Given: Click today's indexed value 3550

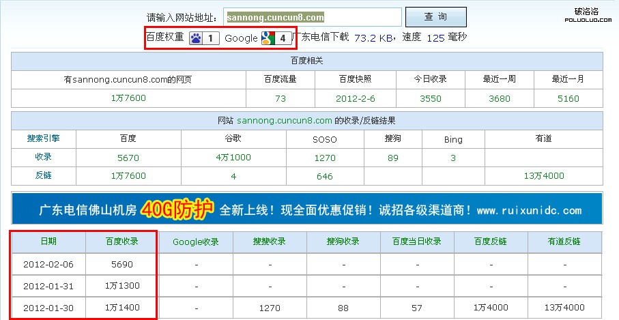Looking at the screenshot, I should coord(430,98).
